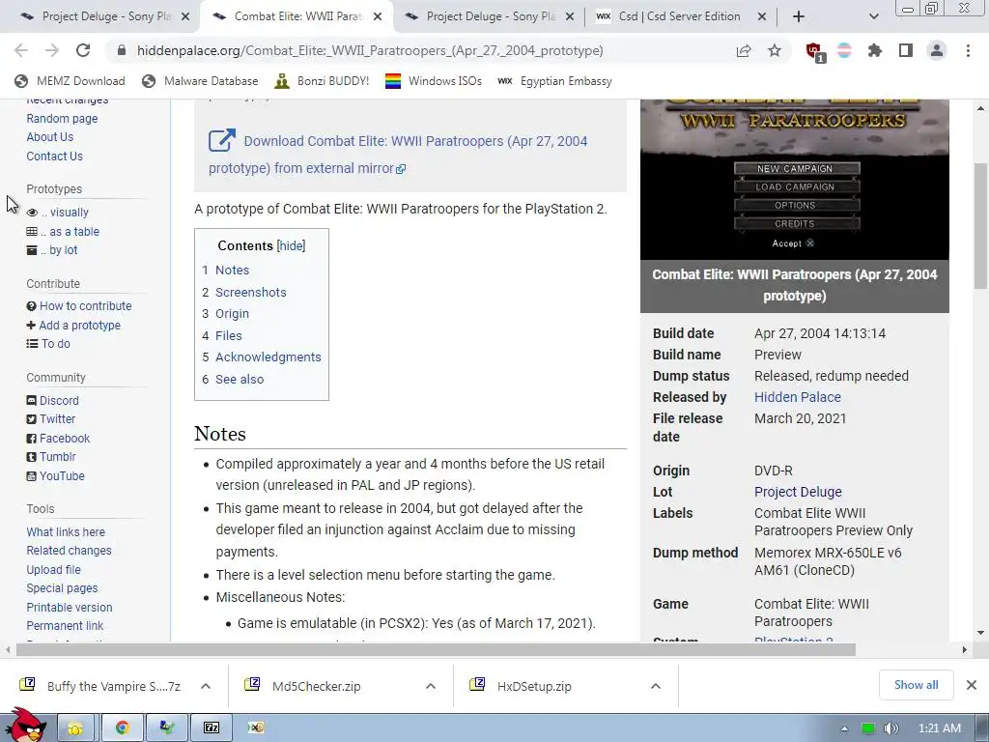The height and width of the screenshot is (742, 989).
Task: Toggle the browser side panel icon
Action: [x=906, y=50]
